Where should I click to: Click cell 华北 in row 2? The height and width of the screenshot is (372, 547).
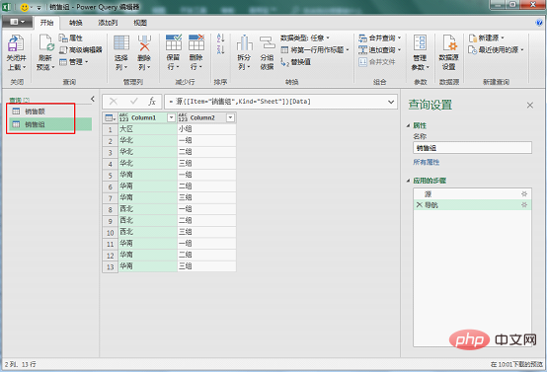pyautogui.click(x=147, y=140)
